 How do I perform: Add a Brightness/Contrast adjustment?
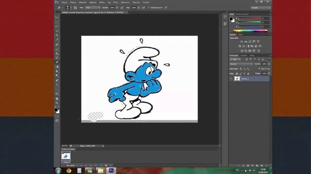242,42
